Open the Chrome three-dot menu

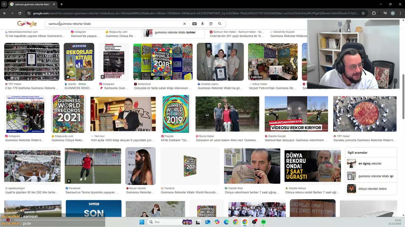point(400,13)
